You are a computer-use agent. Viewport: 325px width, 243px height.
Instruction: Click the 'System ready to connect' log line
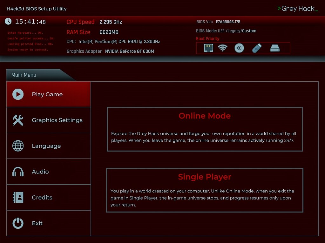[28, 50]
